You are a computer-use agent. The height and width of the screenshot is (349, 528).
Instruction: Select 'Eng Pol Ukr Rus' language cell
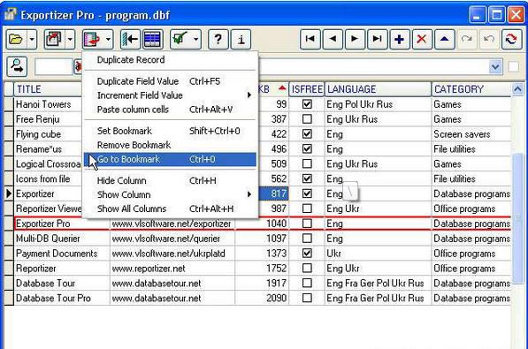pyautogui.click(x=378, y=104)
